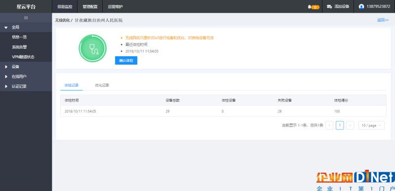This screenshot has height=191, width=395.
Task: Click the 体检时间 column header
Action: [72, 100]
